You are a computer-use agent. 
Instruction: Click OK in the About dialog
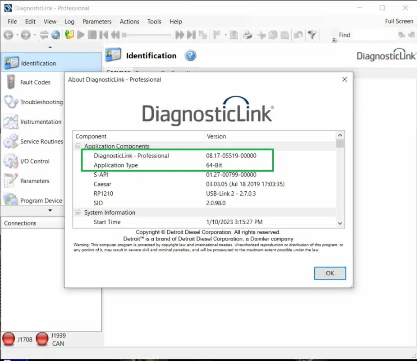pos(330,273)
